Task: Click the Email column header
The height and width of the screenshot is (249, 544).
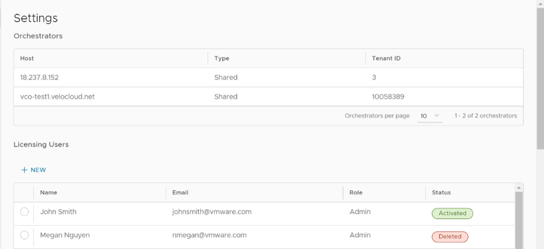Action: (180, 192)
